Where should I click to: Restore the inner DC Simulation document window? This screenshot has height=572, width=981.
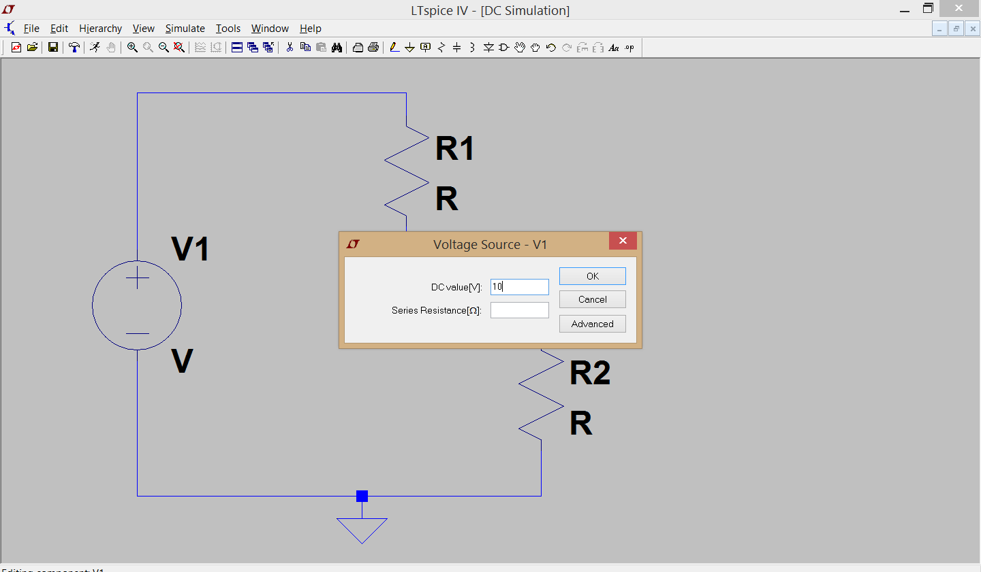pyautogui.click(x=956, y=29)
